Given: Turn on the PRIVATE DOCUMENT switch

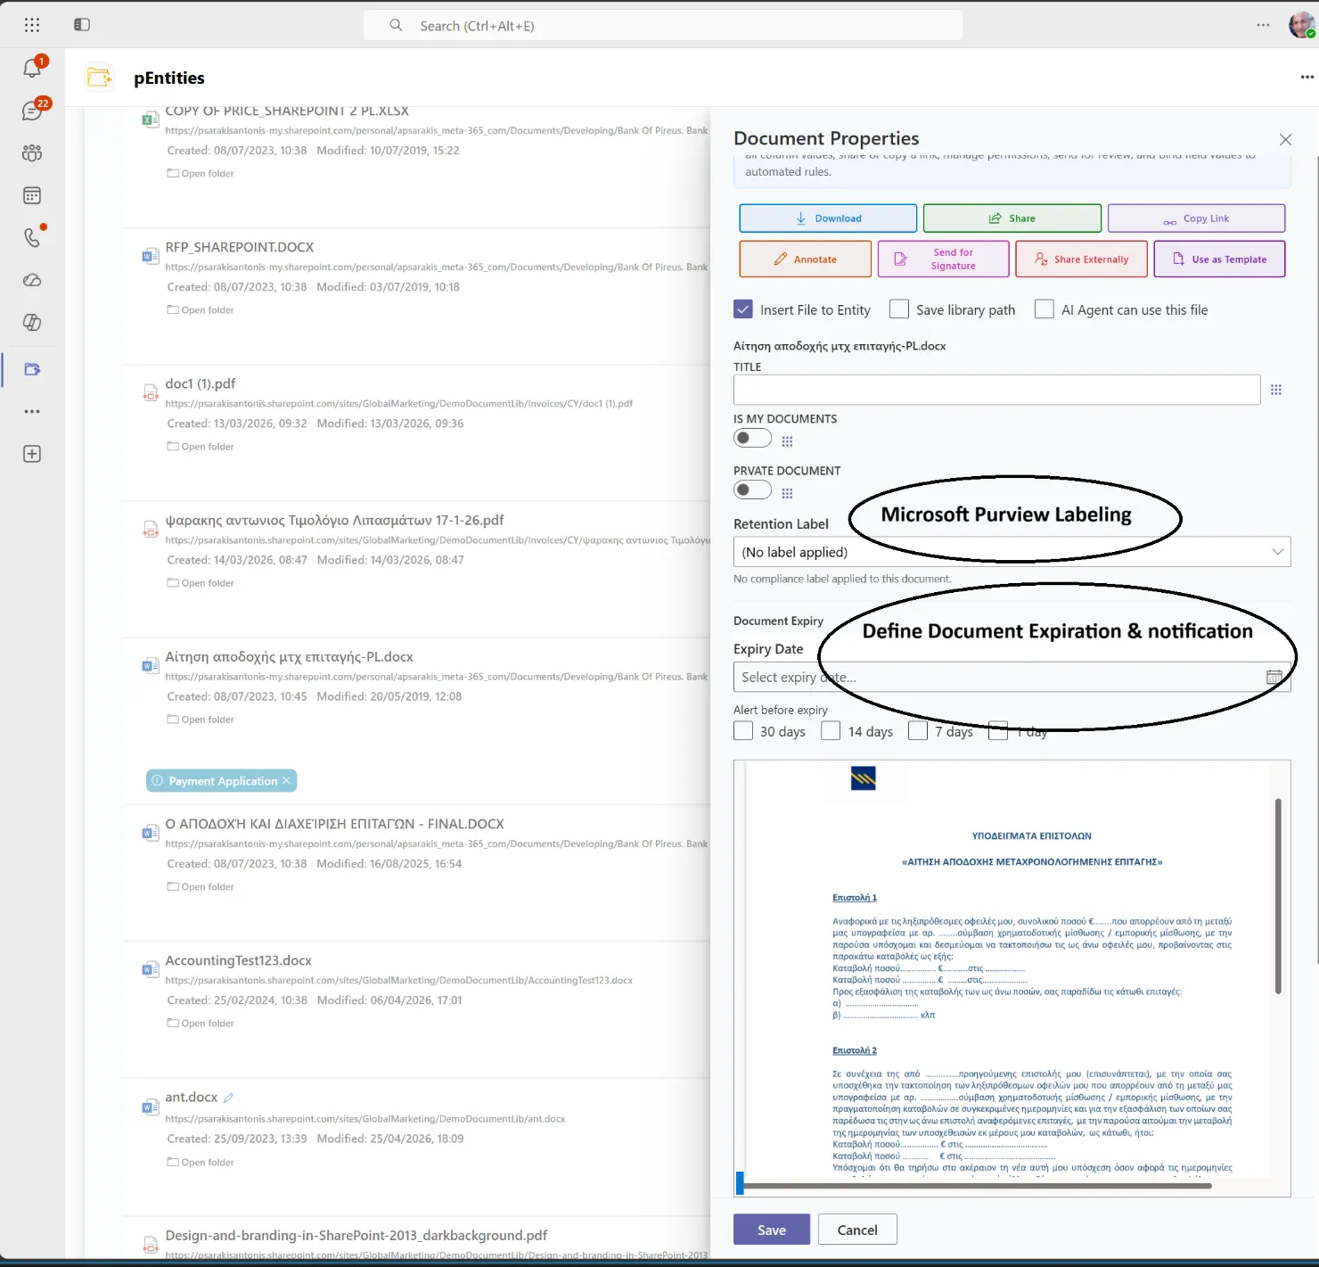Looking at the screenshot, I should pos(752,490).
